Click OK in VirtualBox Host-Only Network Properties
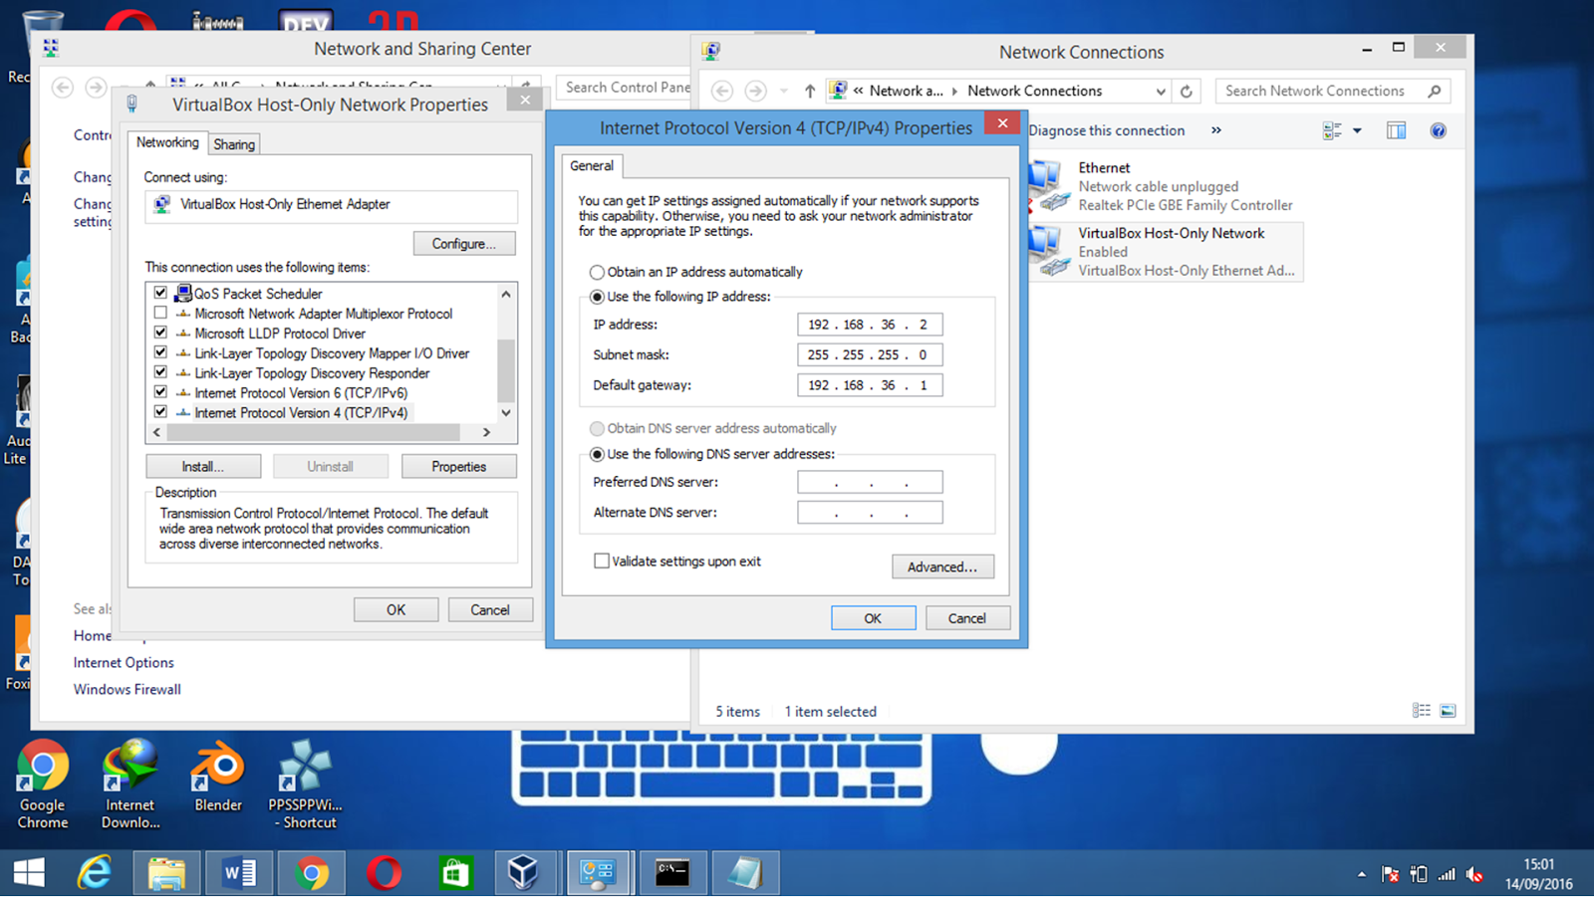Screen dimensions: 1594x897 (397, 609)
